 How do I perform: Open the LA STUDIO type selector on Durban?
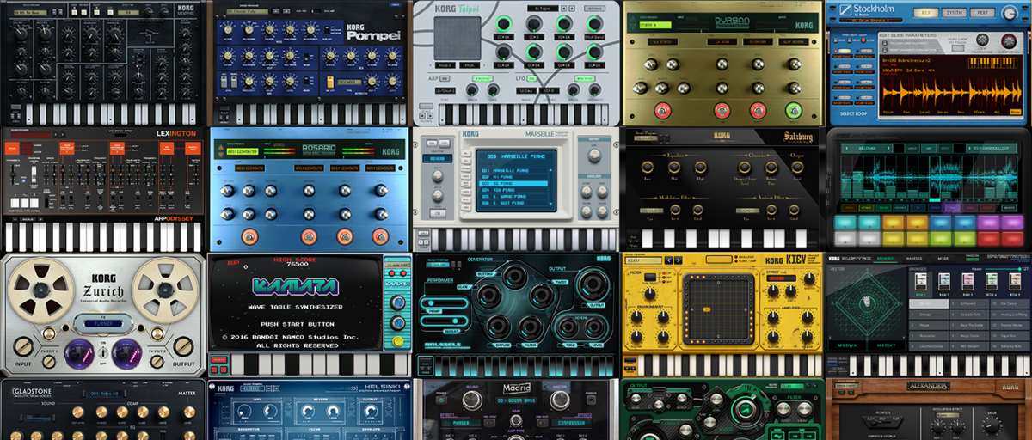tap(663, 41)
